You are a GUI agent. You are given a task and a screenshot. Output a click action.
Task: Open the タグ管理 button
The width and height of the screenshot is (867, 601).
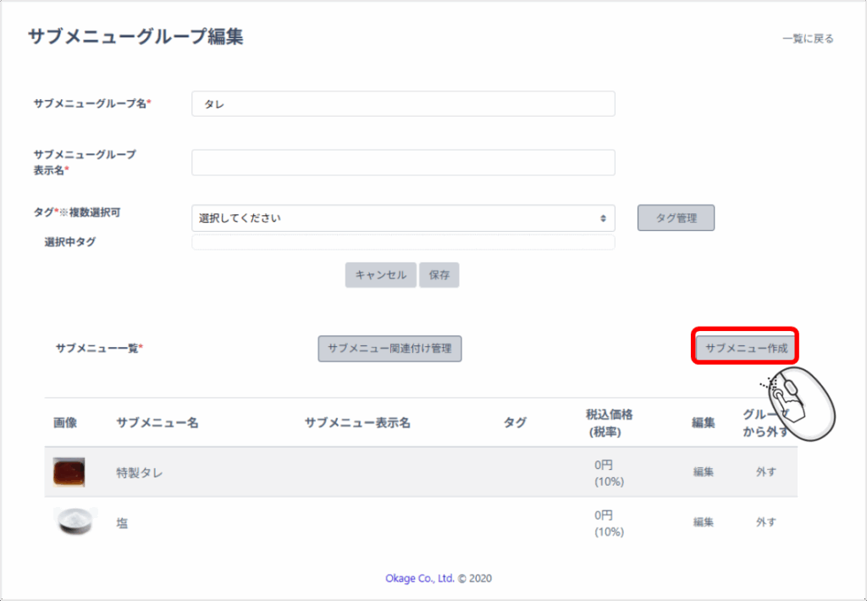676,218
